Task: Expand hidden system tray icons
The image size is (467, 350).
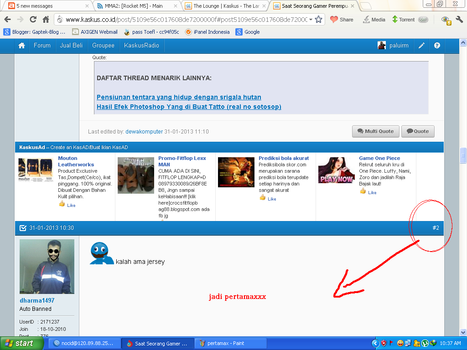Action: tap(375, 344)
